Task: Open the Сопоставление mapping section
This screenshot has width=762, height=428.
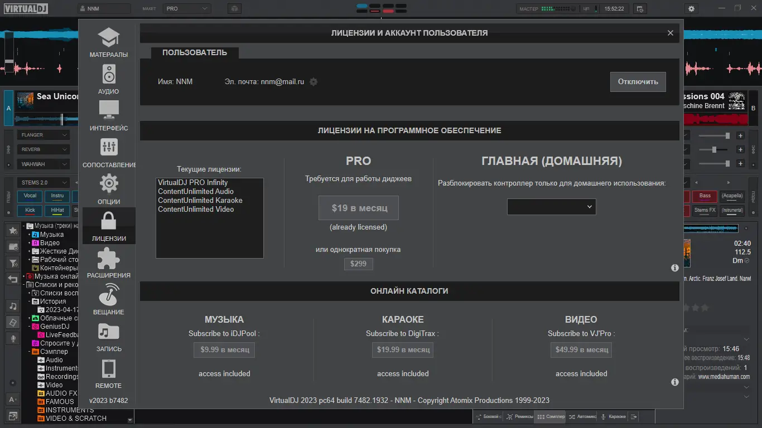Action: [x=109, y=153]
